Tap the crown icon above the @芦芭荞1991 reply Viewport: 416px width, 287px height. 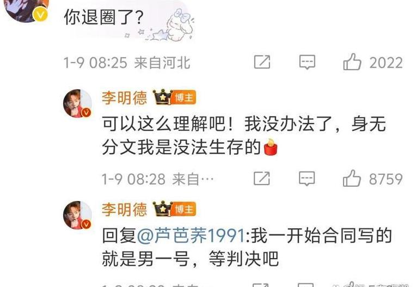tap(162, 209)
